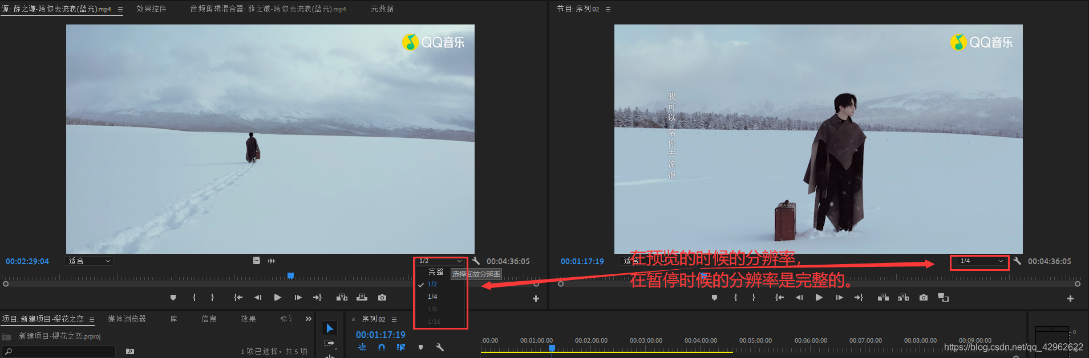Play the source monitor clip
Viewport: 1089px width, 358px height.
coord(278,297)
